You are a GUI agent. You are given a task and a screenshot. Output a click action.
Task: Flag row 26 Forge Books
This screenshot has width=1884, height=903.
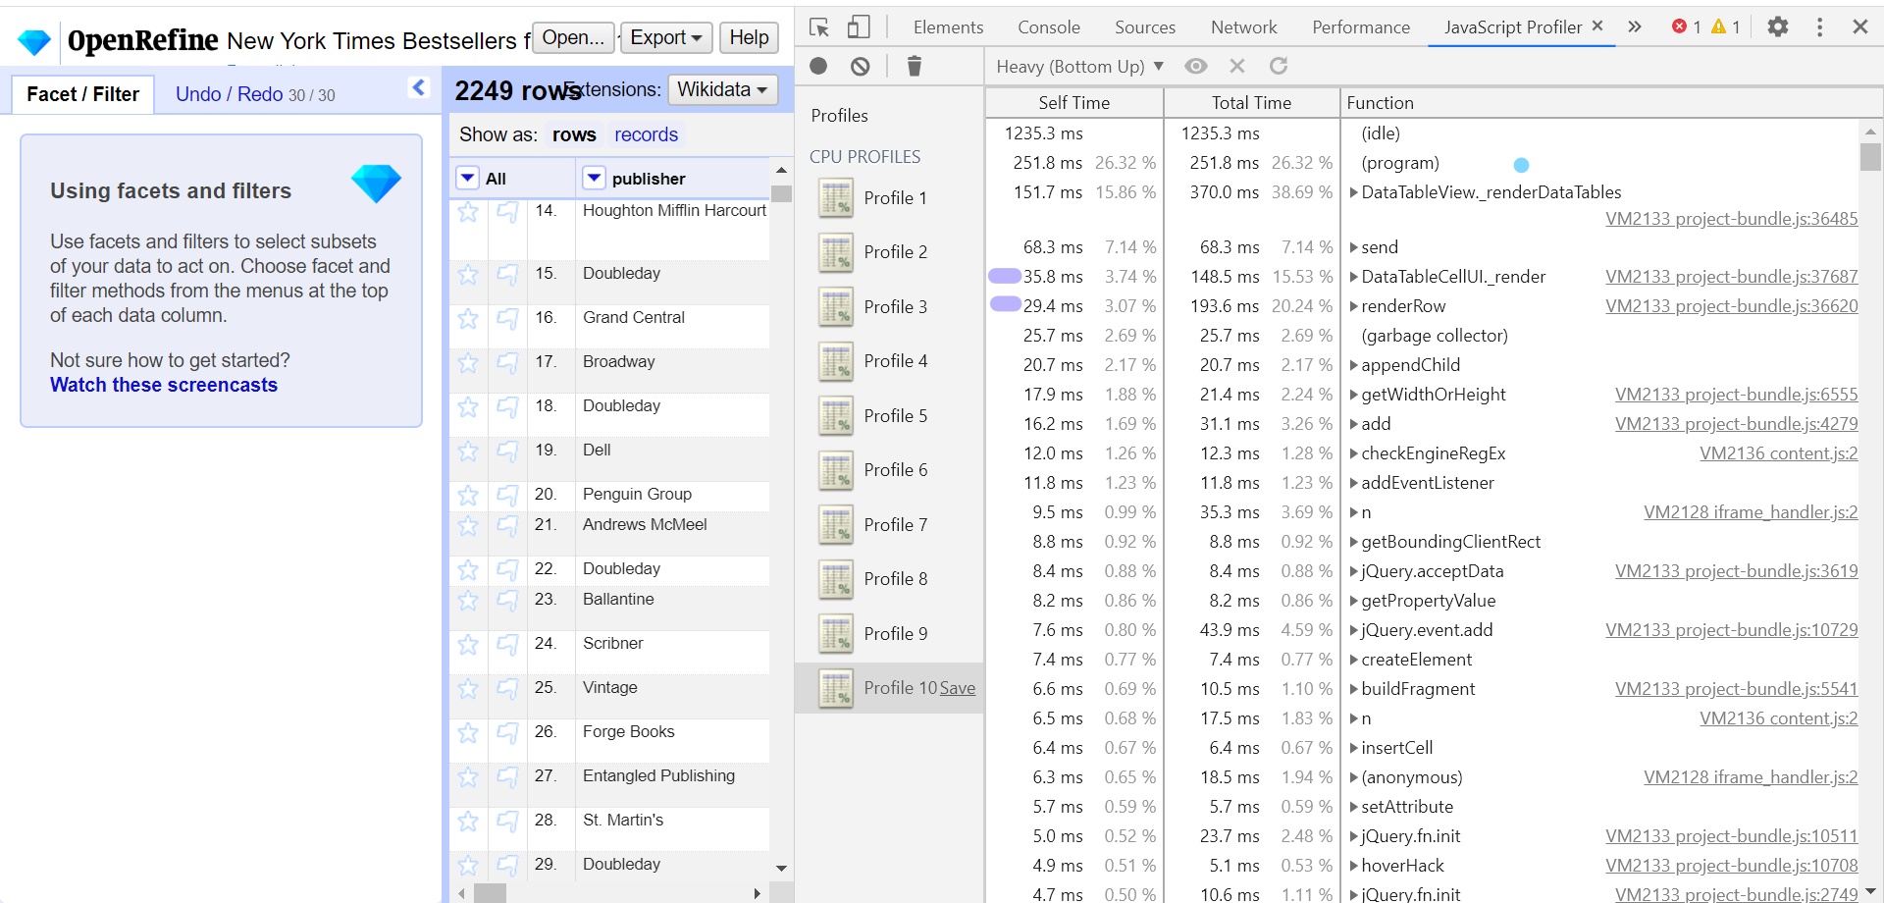507,732
